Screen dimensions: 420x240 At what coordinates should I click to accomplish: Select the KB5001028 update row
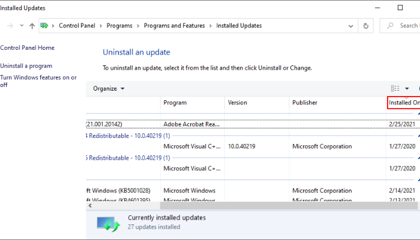[x=253, y=191]
